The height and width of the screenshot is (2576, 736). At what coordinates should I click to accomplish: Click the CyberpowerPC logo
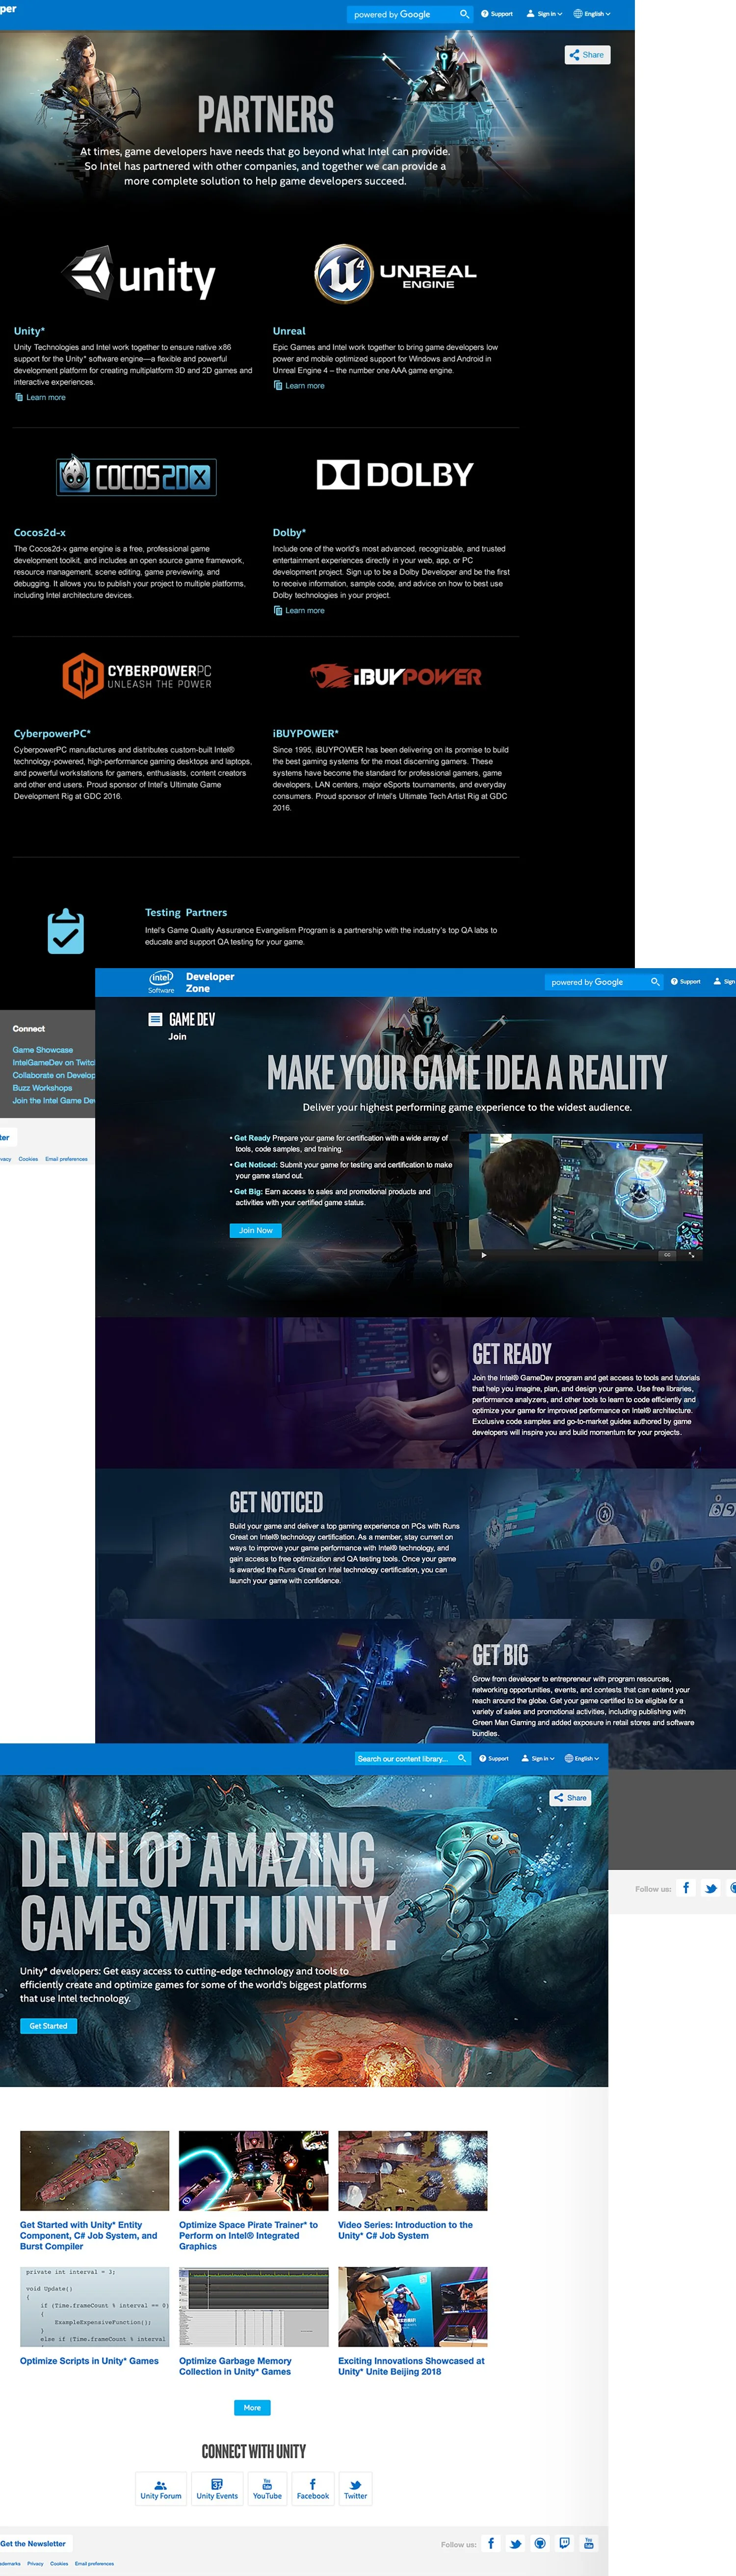coord(137,676)
